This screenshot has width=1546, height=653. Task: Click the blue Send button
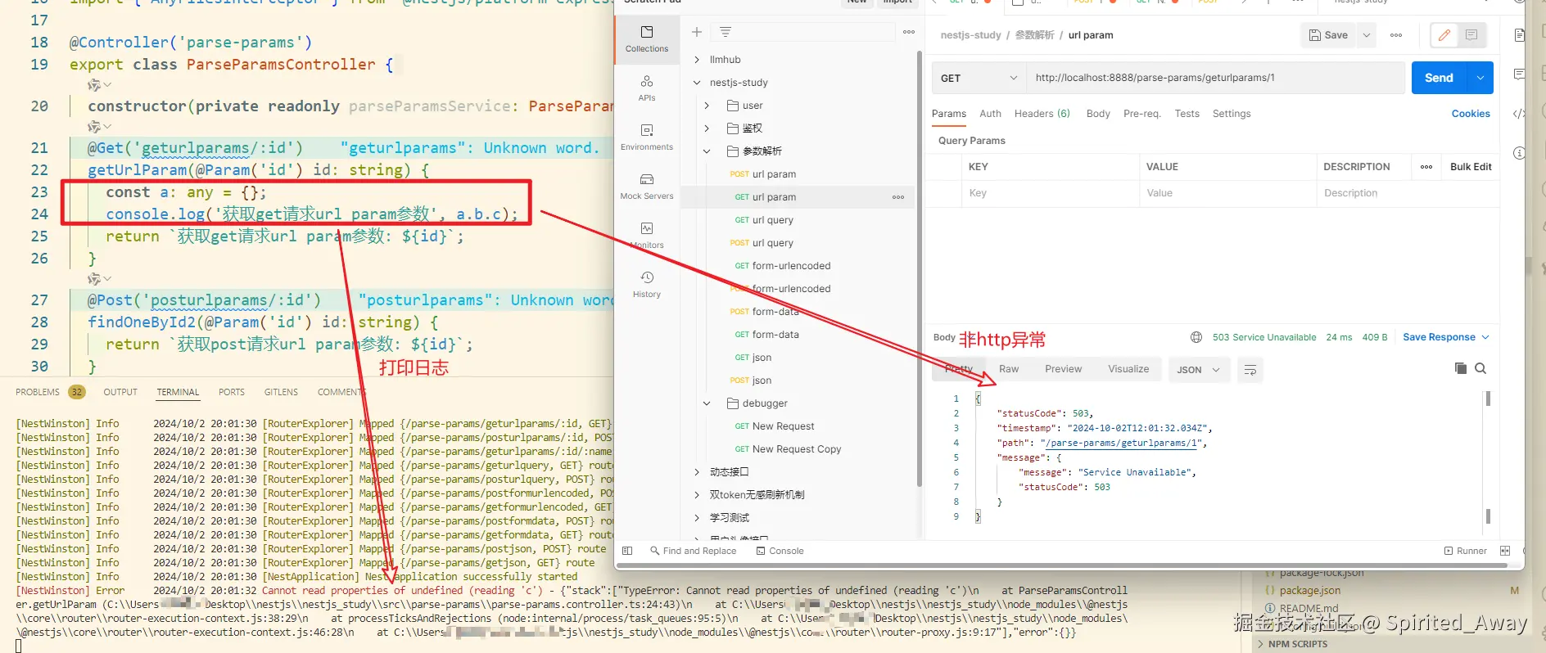(x=1439, y=78)
